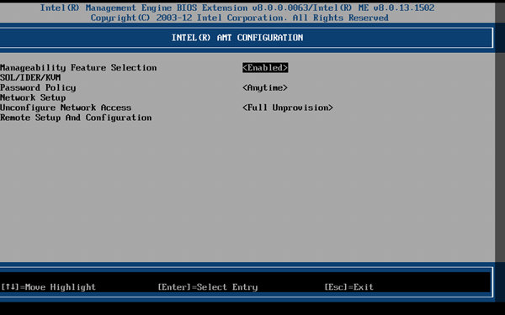Screen dimensions: 505x315
Task: Select the Manageability Feature Selection entry
Action: tap(78, 68)
